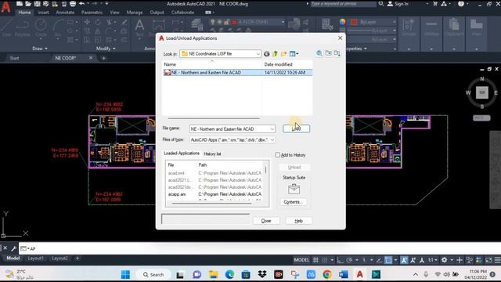Go up one folder level in dialog
The height and width of the screenshot is (282, 501).
click(x=275, y=54)
